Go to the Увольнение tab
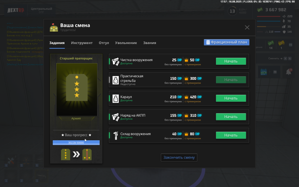The image size is (299, 187). pos(126,43)
